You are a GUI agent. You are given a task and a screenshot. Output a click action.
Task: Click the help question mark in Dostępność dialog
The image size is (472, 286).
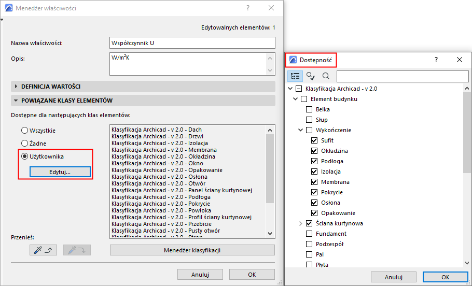436,60
